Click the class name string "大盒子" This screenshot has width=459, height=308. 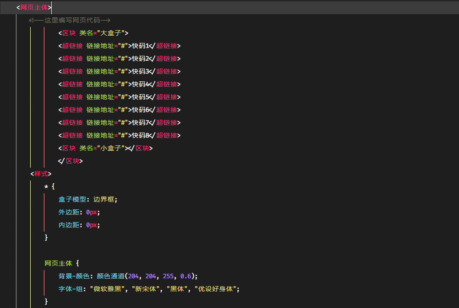click(x=111, y=33)
